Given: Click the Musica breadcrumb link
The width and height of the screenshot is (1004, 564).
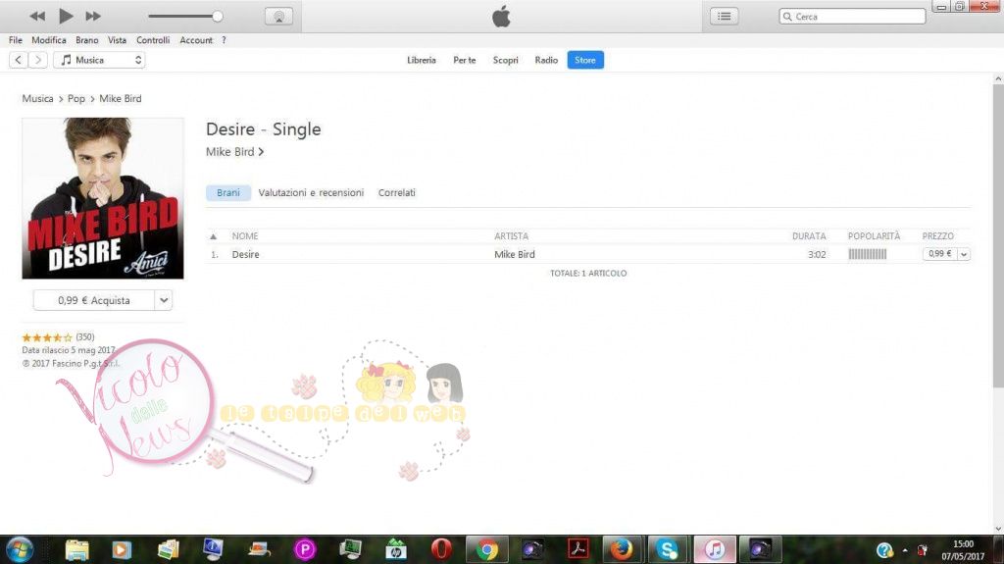Looking at the screenshot, I should (38, 99).
